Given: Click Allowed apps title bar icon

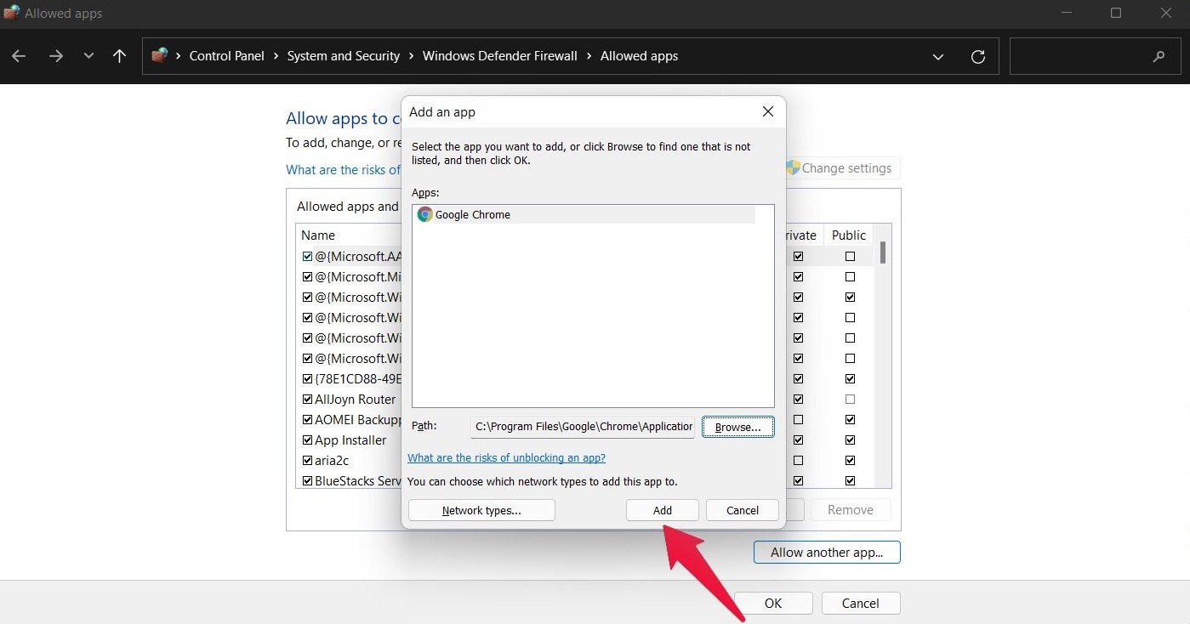Looking at the screenshot, I should point(12,13).
